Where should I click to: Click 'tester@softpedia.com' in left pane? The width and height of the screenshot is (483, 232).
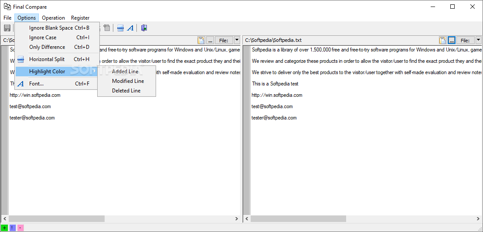pos(32,118)
